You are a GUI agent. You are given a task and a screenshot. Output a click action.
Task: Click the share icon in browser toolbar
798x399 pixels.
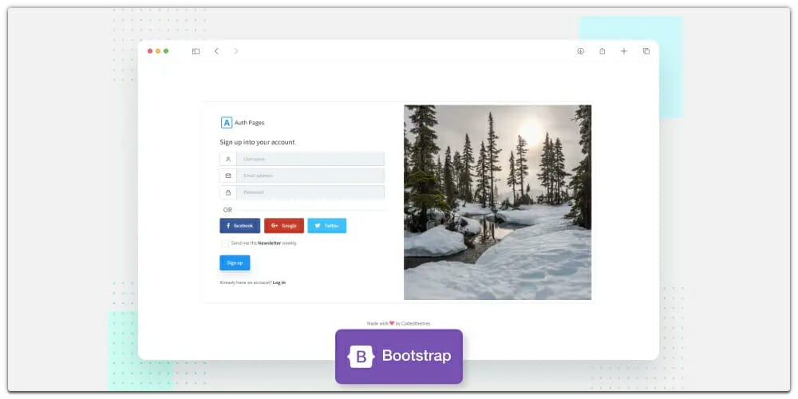click(x=602, y=51)
